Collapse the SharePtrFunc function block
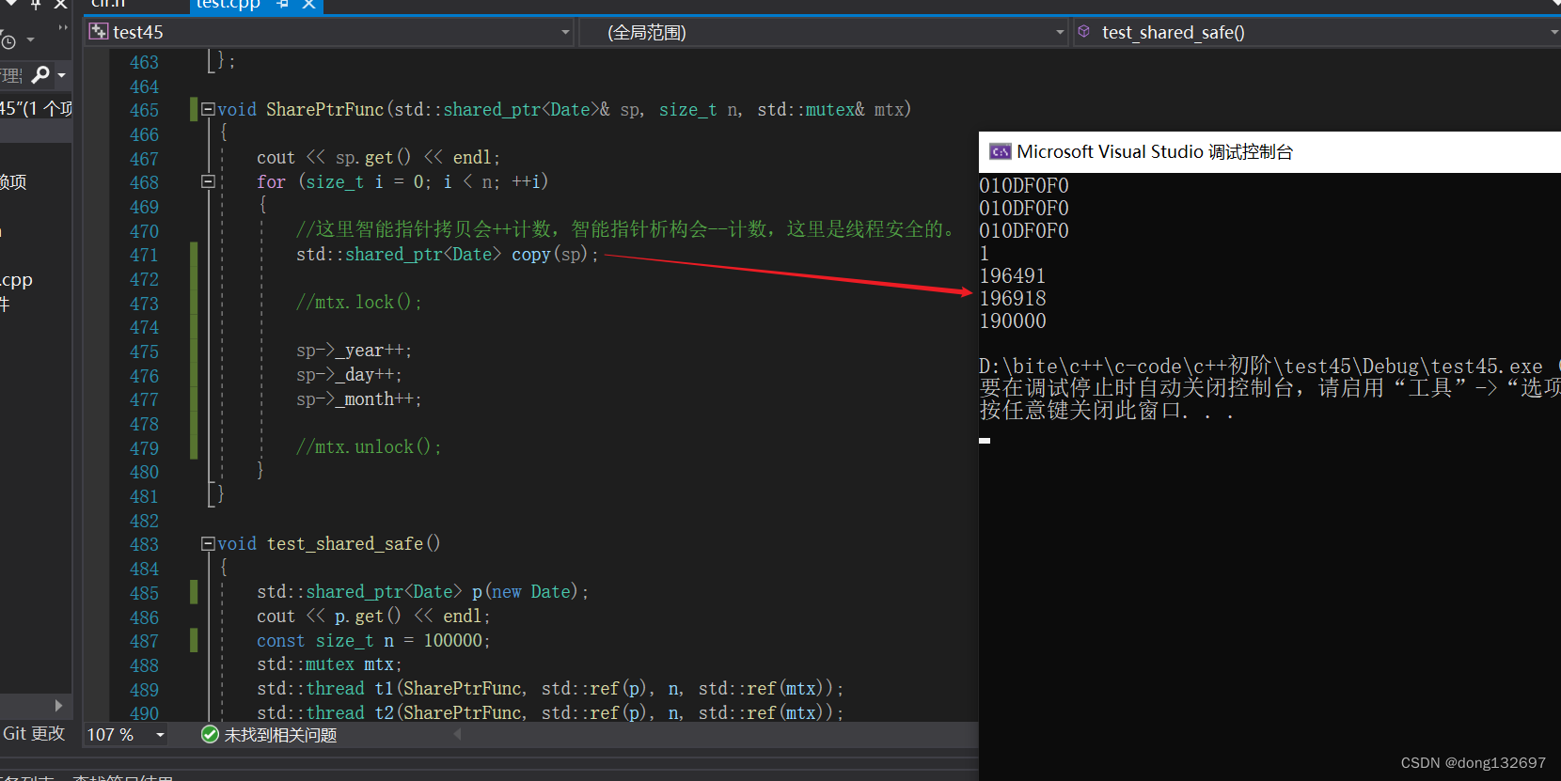Image resolution: width=1561 pixels, height=781 pixels. pos(208,109)
